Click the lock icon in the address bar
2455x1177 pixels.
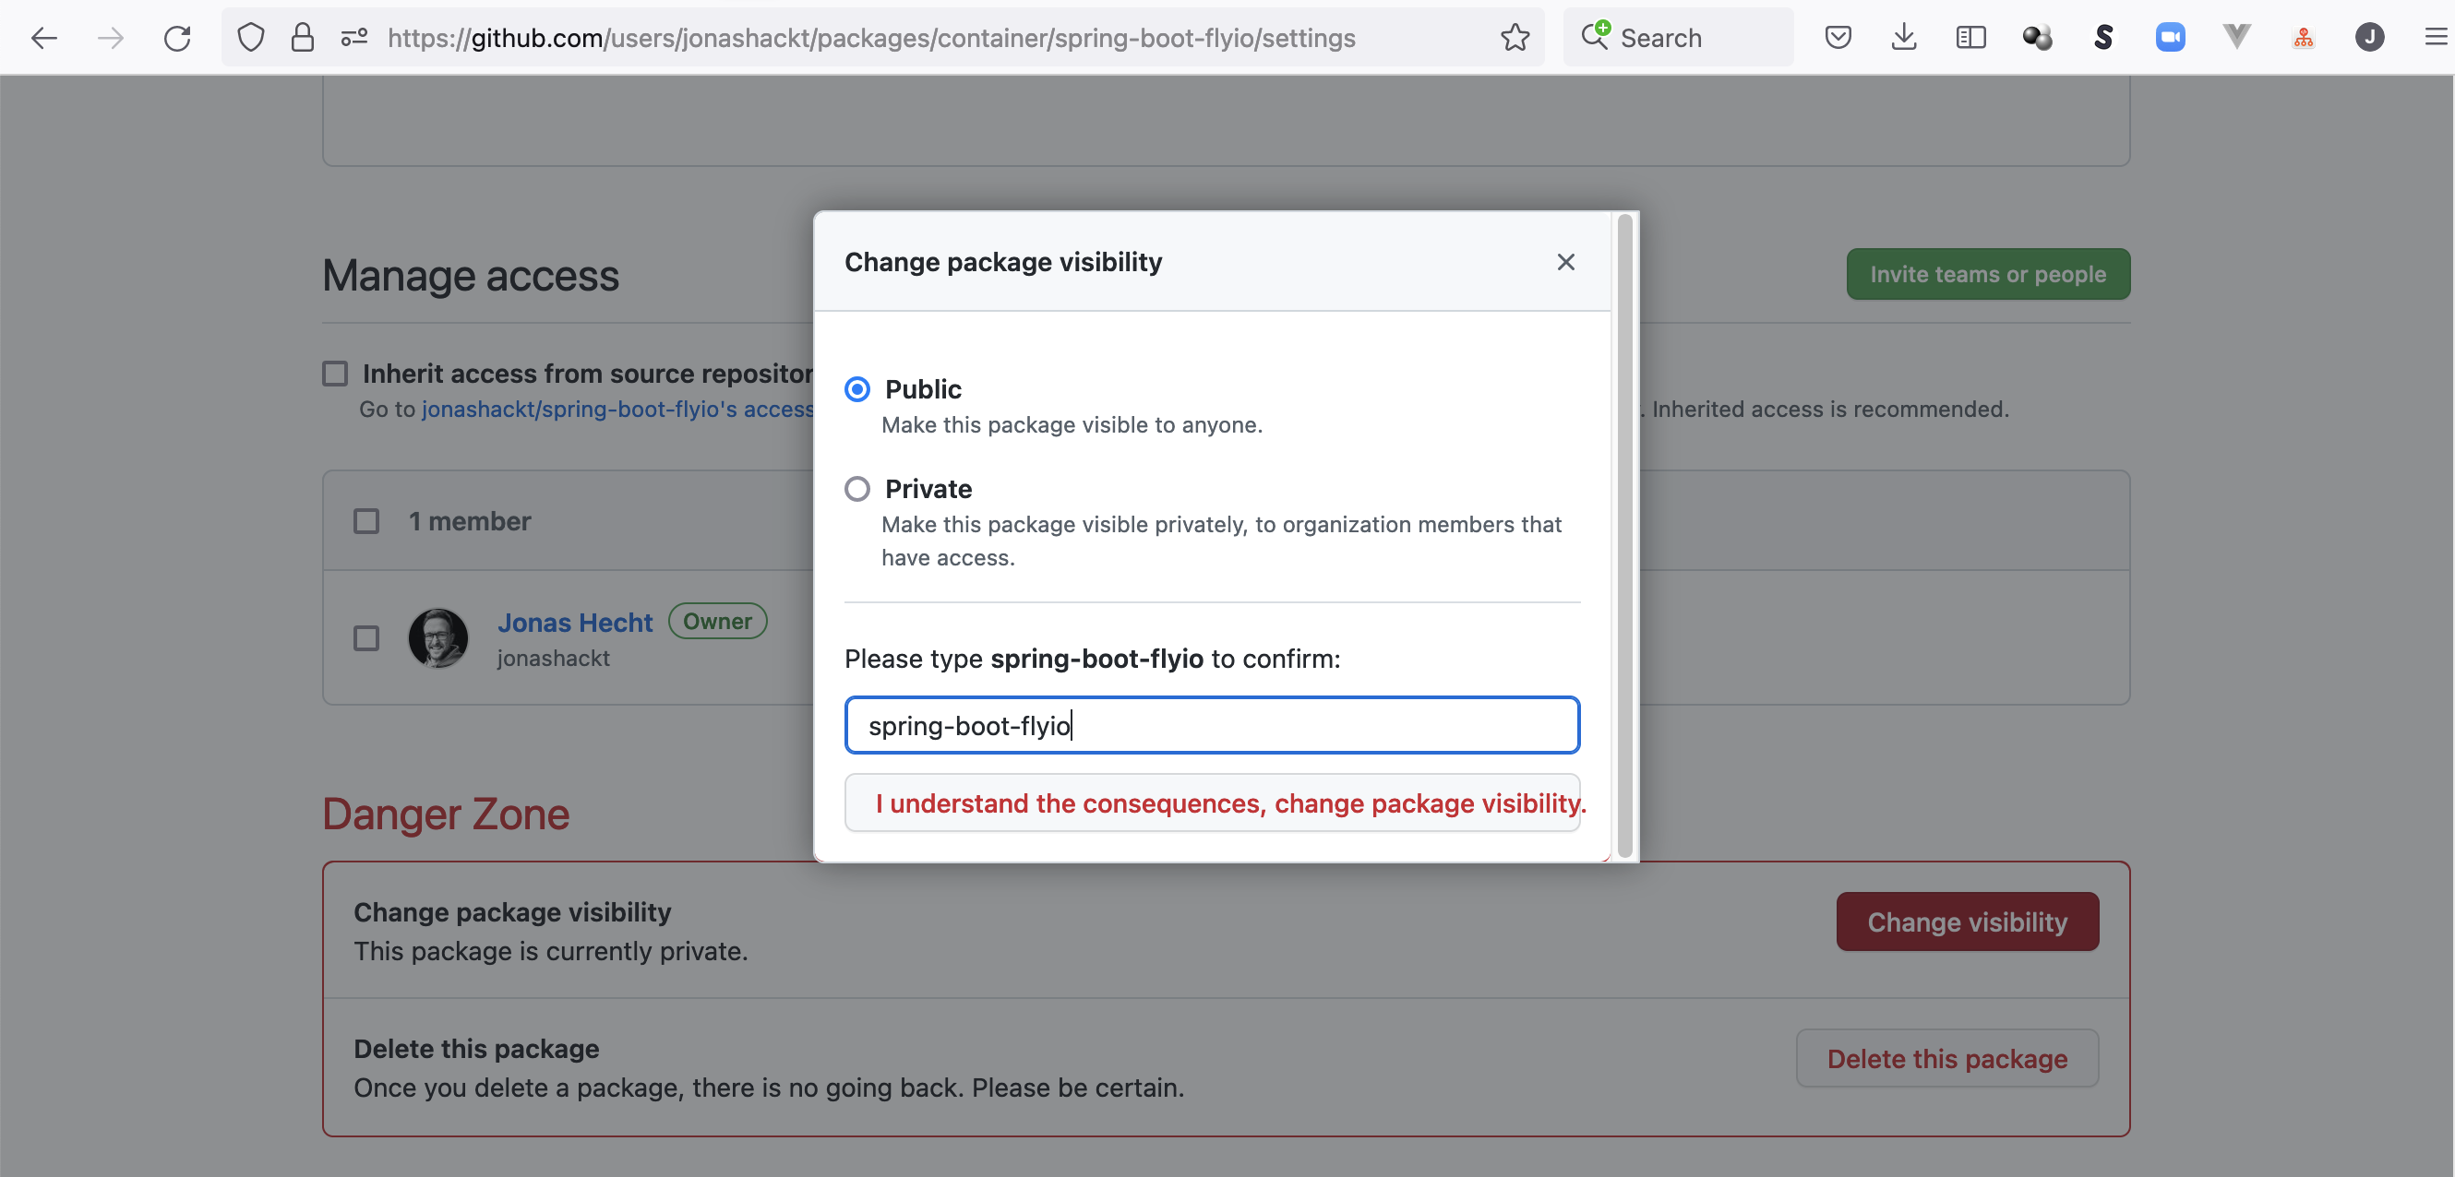click(299, 38)
